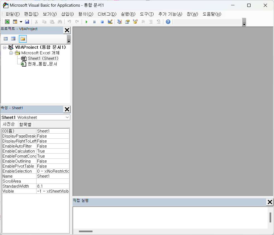Collapse the Microsoft Excel 개체 folder

point(11,53)
